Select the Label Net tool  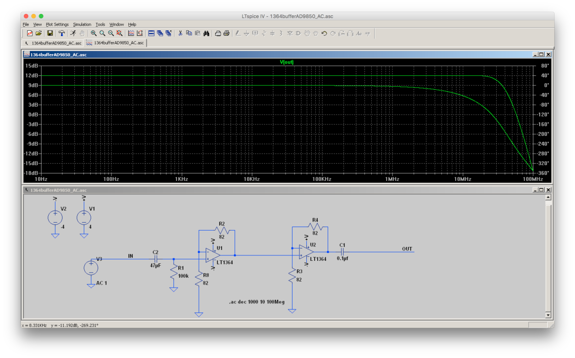coord(255,33)
